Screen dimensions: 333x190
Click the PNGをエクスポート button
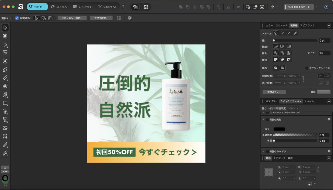click(299, 7)
